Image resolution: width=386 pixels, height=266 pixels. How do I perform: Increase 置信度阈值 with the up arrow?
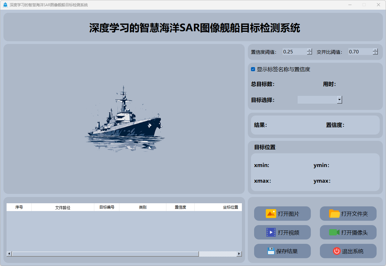(310, 50)
